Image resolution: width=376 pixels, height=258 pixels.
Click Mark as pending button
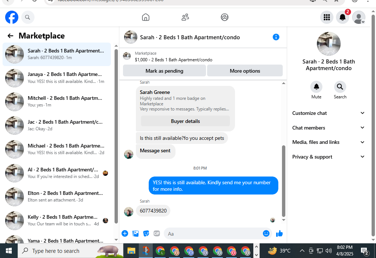164,71
